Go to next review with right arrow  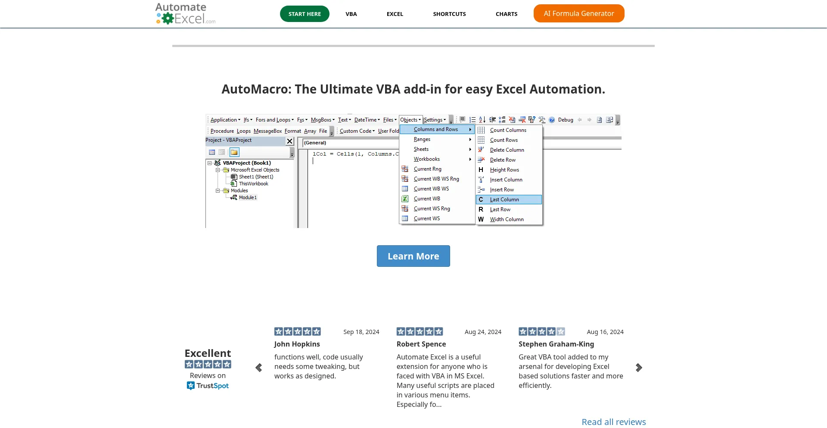(x=639, y=368)
